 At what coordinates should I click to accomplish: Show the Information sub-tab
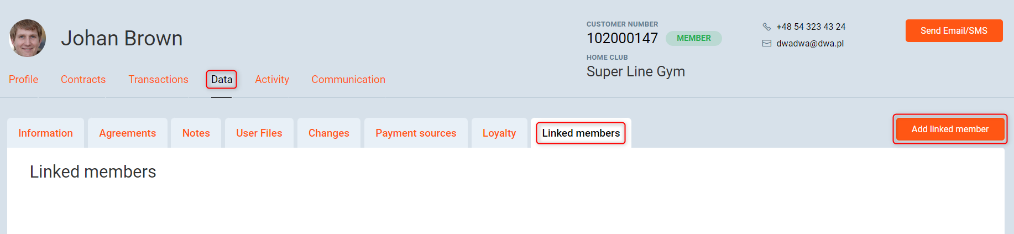coord(45,133)
